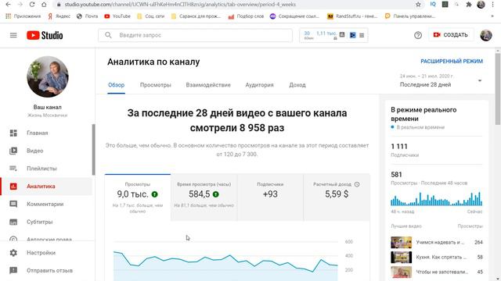Click the YouTube Studio logo
This screenshot has height=281, width=501.
point(45,35)
